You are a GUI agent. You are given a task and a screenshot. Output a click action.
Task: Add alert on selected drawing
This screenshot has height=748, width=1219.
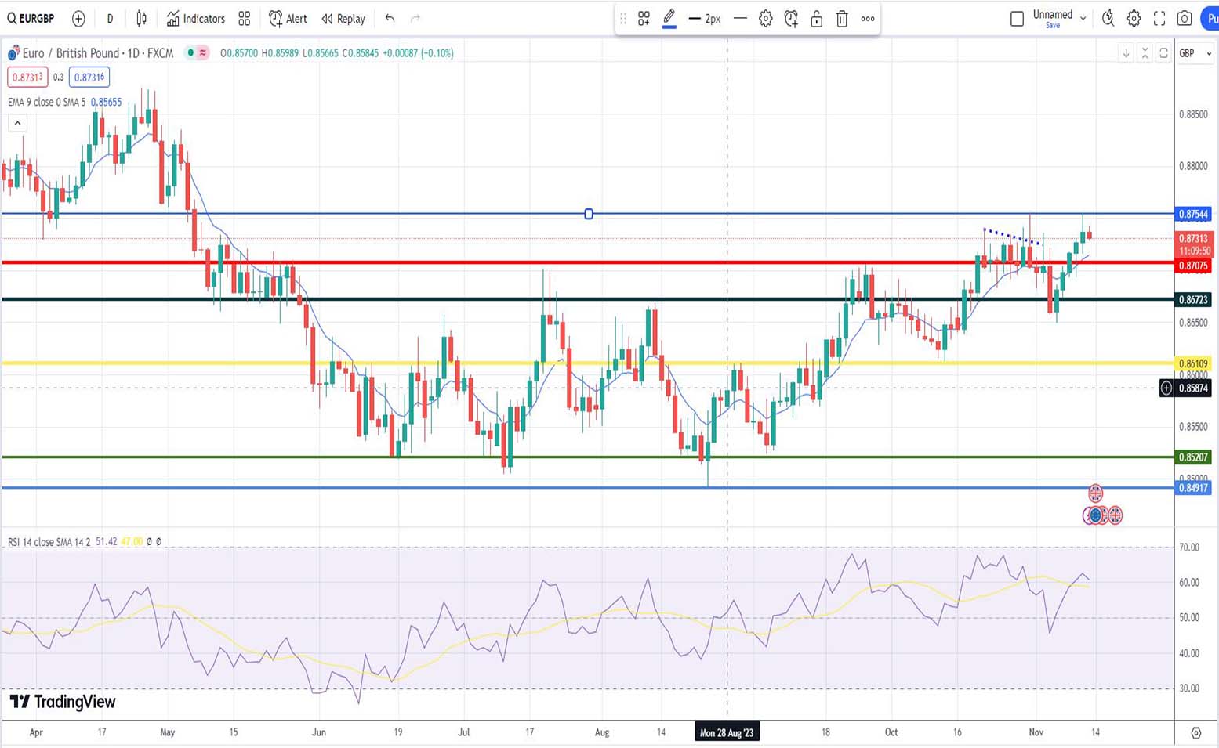791,19
